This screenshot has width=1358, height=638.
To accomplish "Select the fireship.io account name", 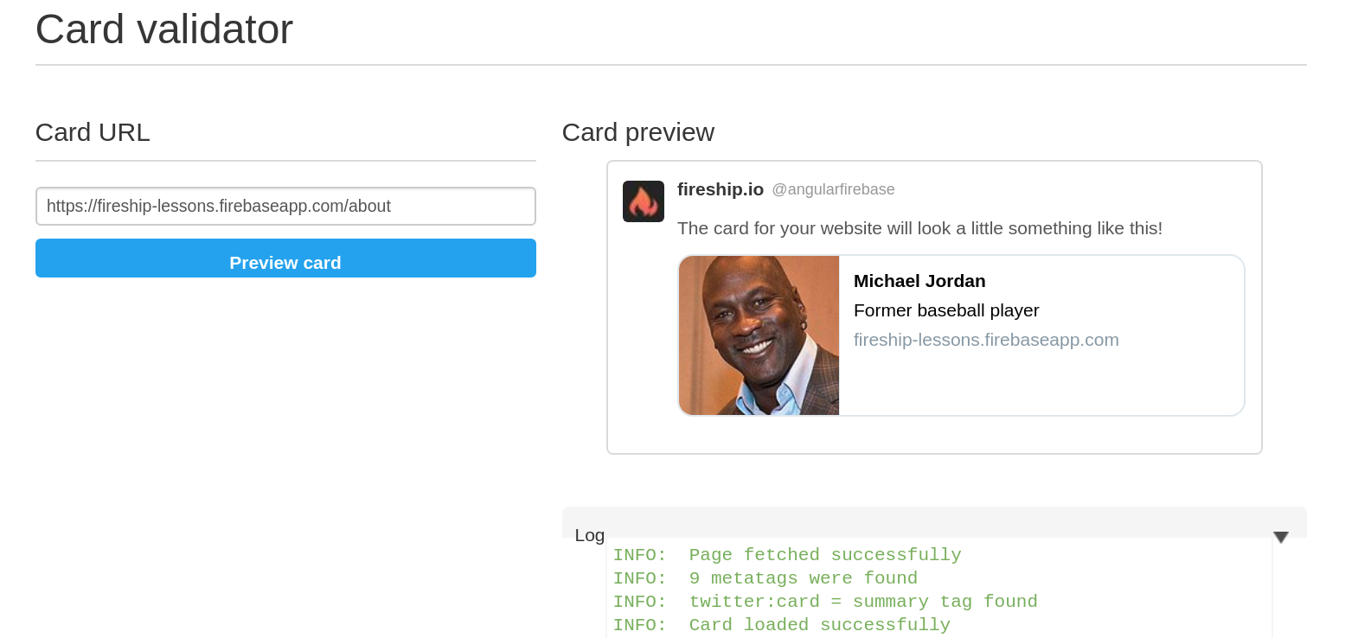I will coord(720,189).
